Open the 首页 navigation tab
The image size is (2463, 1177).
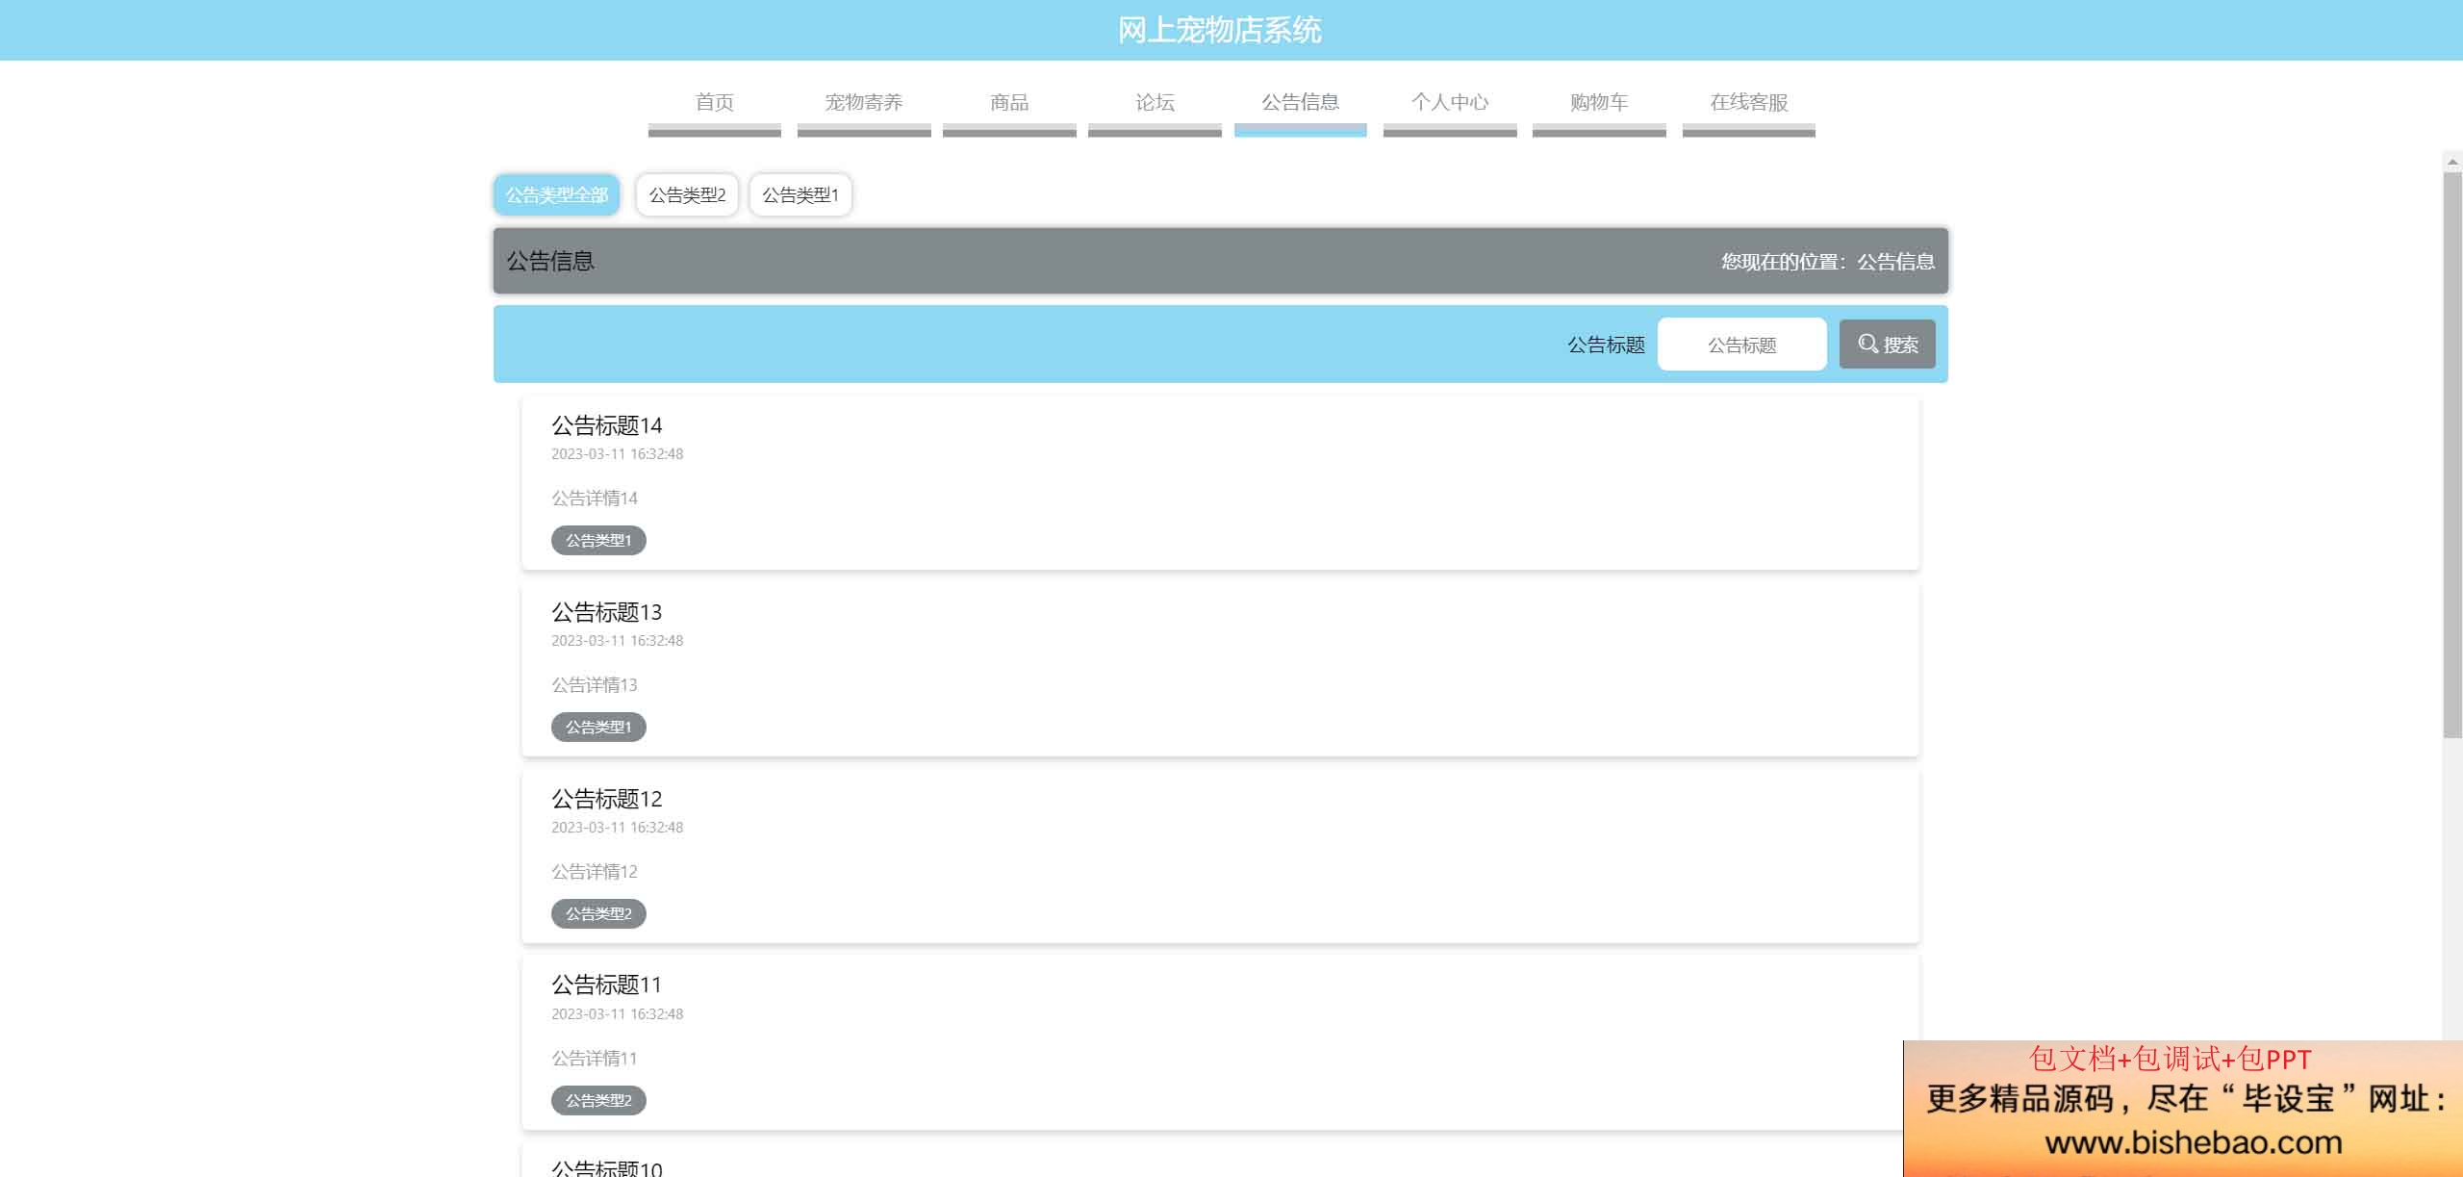pos(714,102)
